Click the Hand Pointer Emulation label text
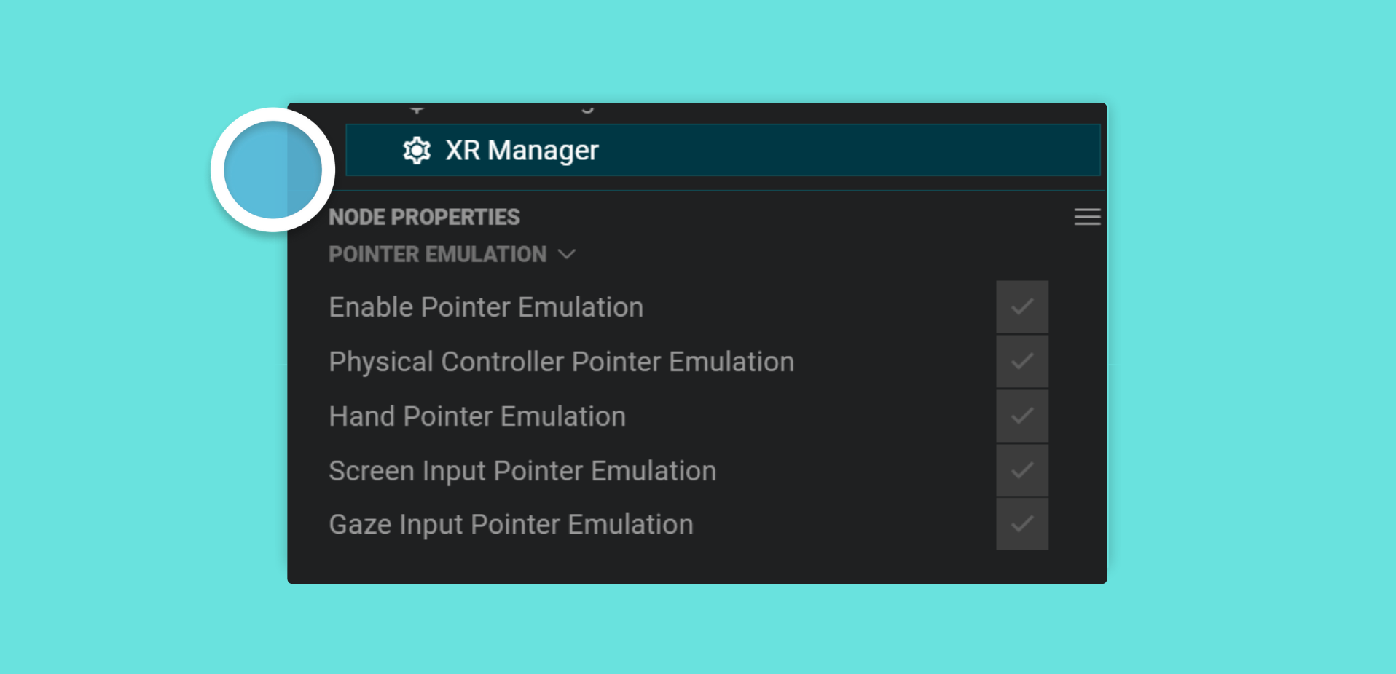Image resolution: width=1396 pixels, height=674 pixels. point(477,416)
